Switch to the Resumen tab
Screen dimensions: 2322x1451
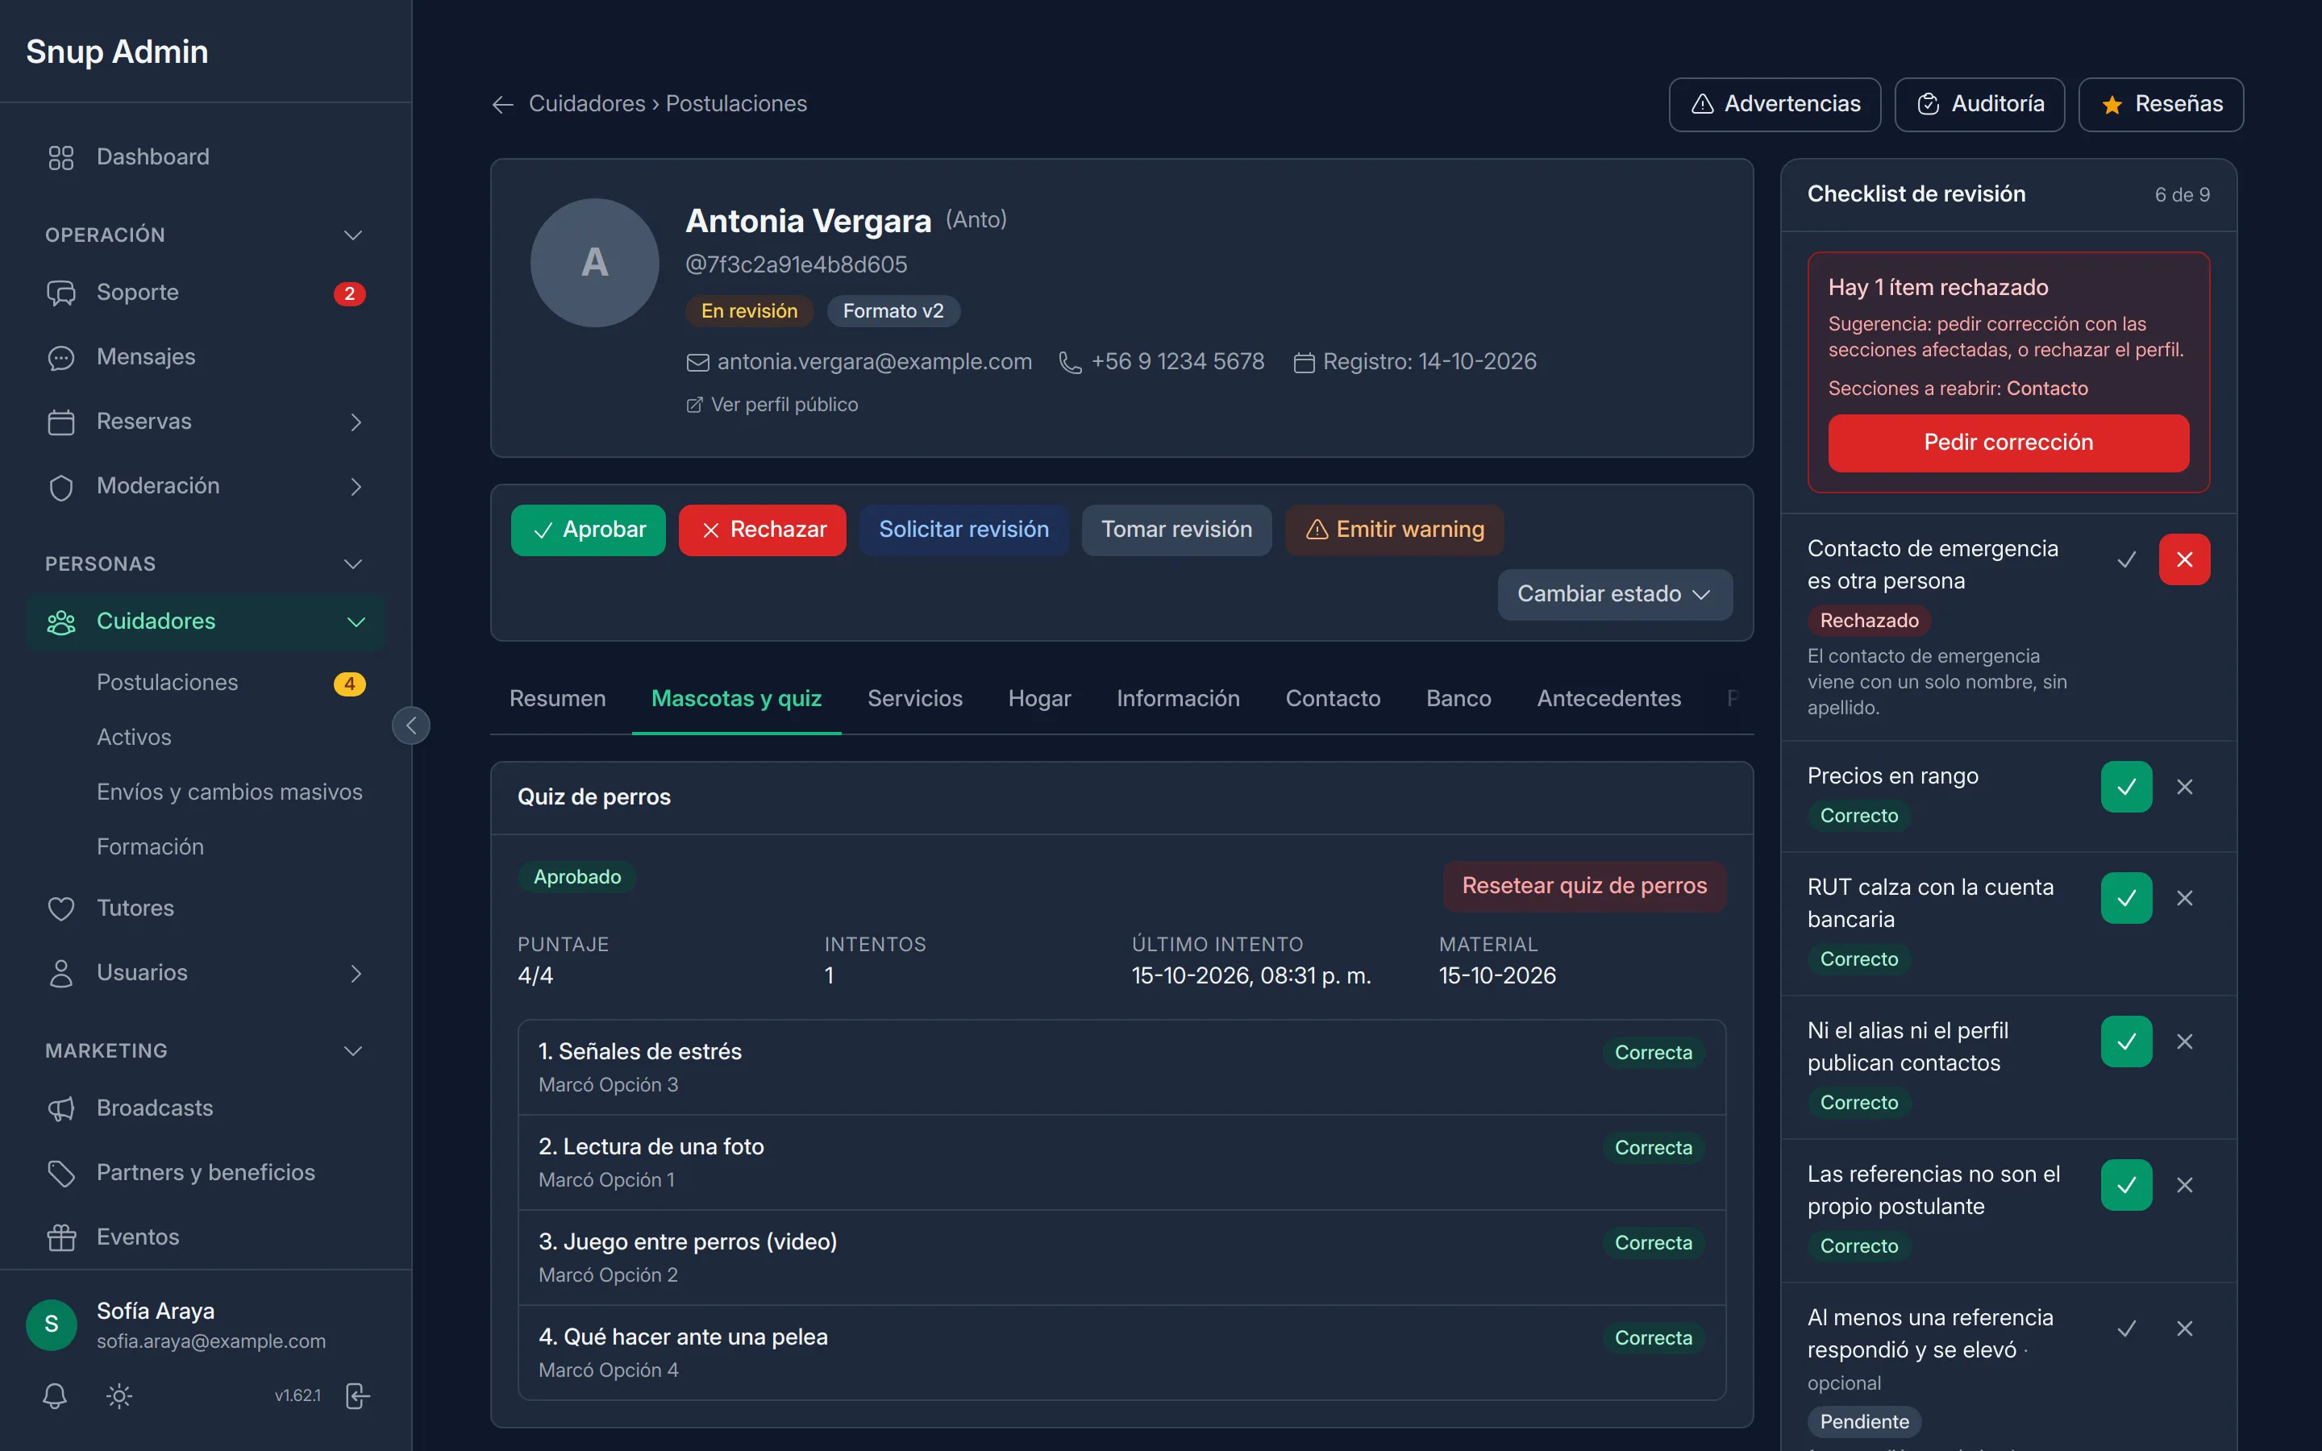tap(557, 699)
